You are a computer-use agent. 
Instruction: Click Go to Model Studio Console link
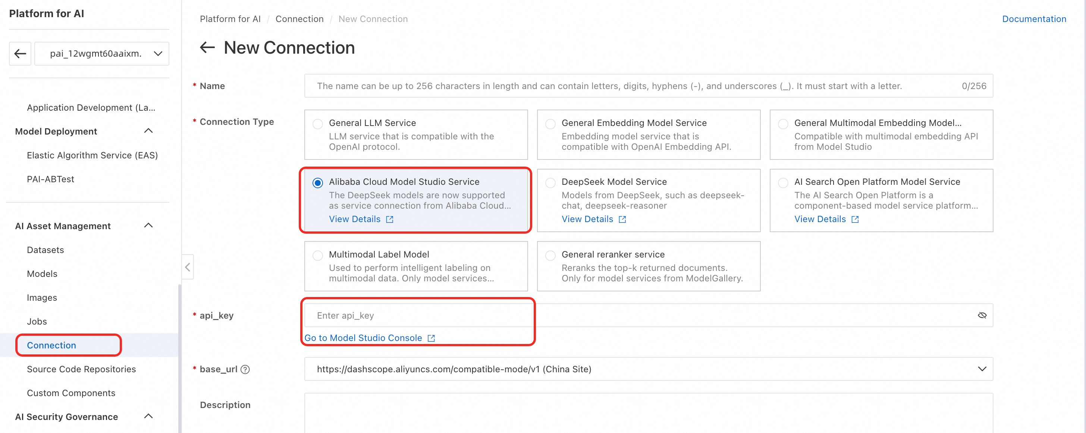tap(363, 338)
